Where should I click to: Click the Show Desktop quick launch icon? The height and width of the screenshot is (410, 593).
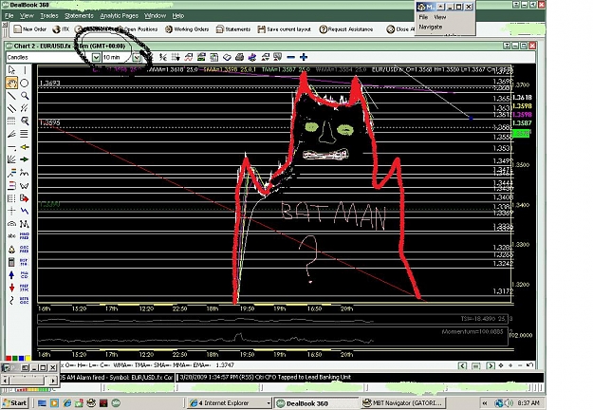pos(42,403)
